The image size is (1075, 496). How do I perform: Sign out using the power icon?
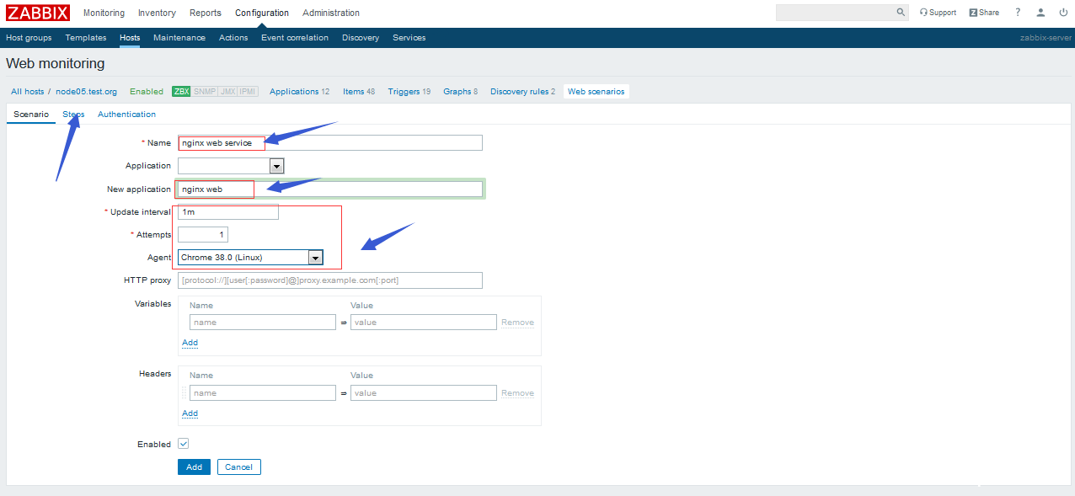(x=1063, y=13)
